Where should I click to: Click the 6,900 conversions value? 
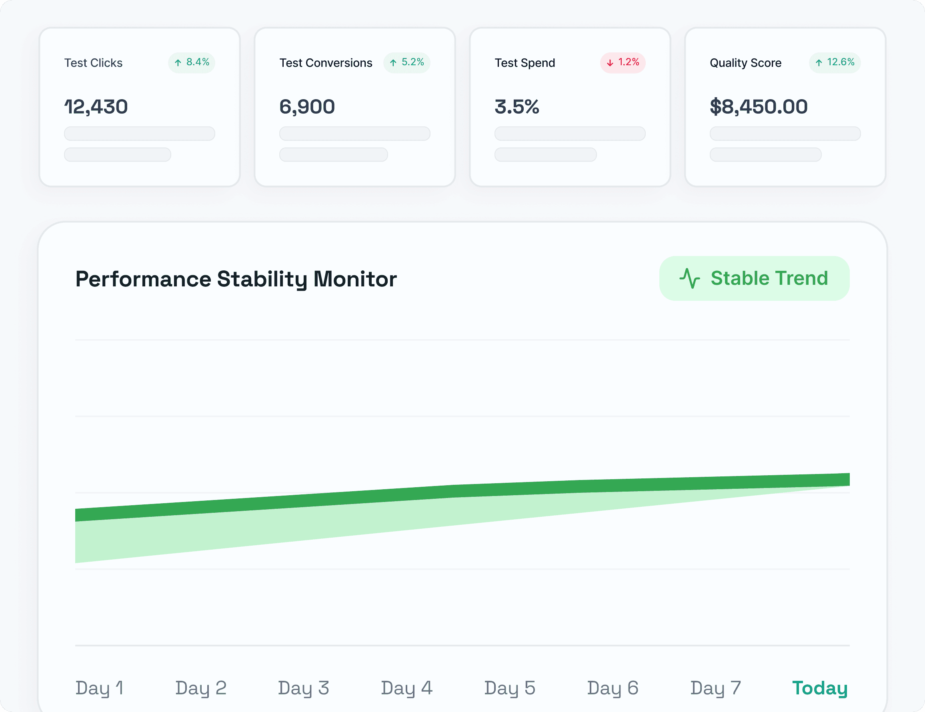point(307,107)
